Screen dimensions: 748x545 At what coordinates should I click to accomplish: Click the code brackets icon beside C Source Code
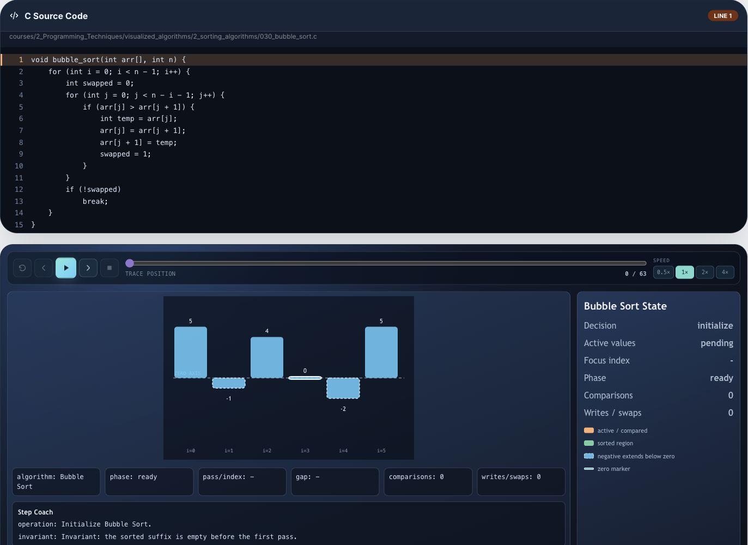[14, 16]
